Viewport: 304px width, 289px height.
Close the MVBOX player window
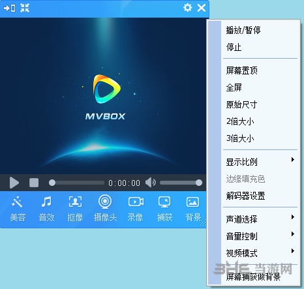click(x=202, y=8)
